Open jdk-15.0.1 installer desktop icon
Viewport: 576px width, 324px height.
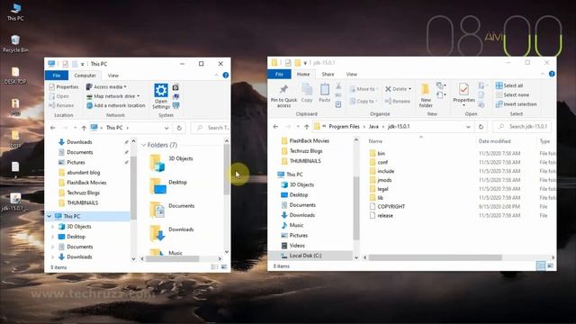15,202
